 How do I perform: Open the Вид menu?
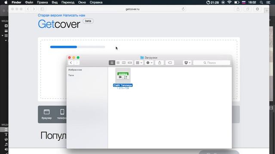55,3
